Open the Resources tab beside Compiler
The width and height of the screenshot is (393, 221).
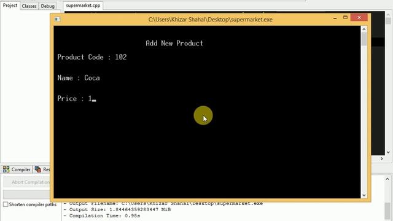tap(42, 169)
